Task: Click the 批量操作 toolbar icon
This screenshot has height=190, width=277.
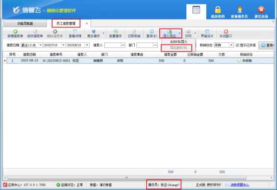Action: [116, 31]
